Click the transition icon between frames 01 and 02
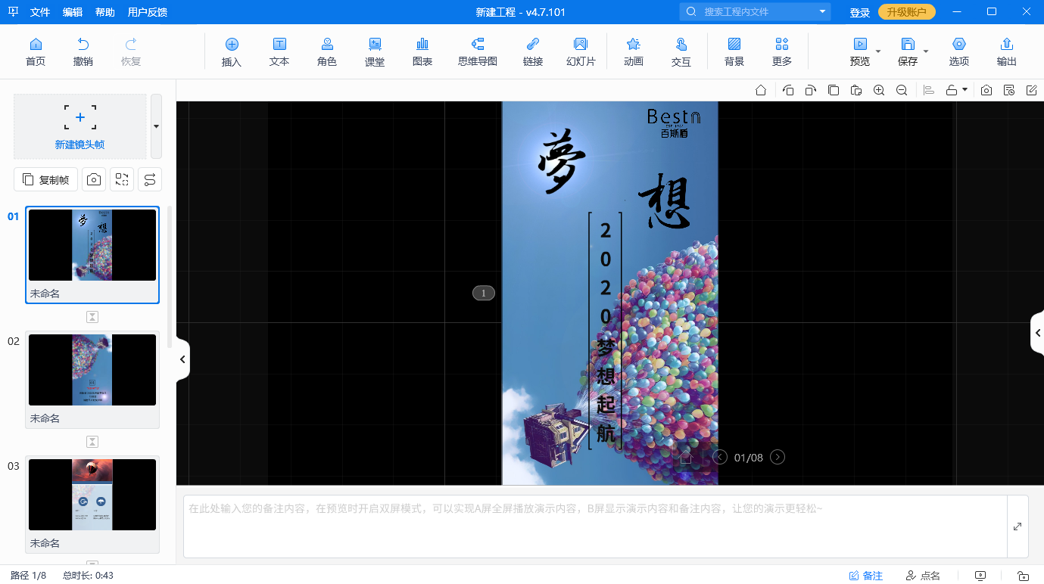 (92, 317)
